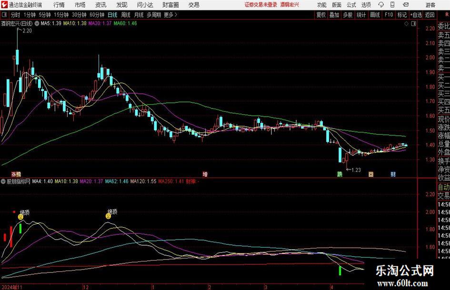The width and height of the screenshot is (450, 290).
Task: Open the 资讯 menu
Action: [101, 5]
